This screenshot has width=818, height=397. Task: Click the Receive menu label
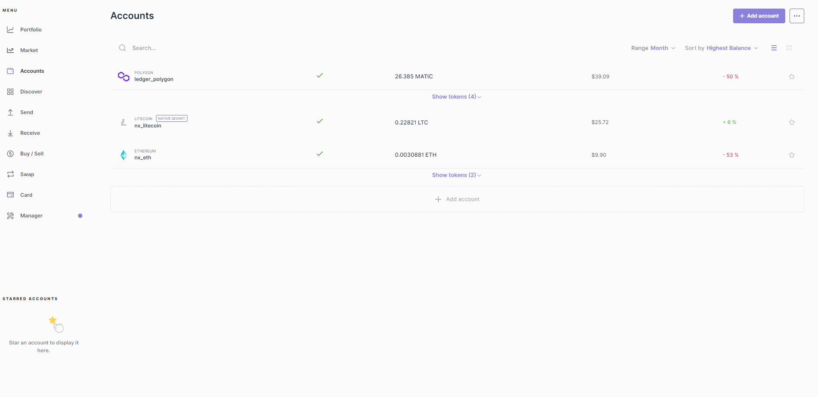[x=30, y=133]
